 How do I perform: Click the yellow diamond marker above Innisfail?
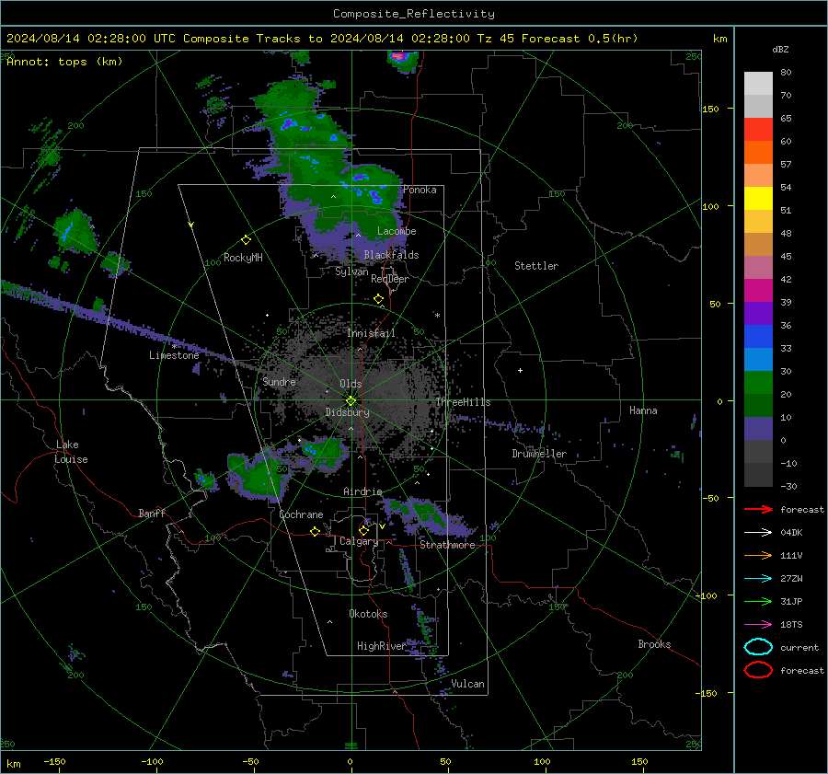tap(379, 299)
